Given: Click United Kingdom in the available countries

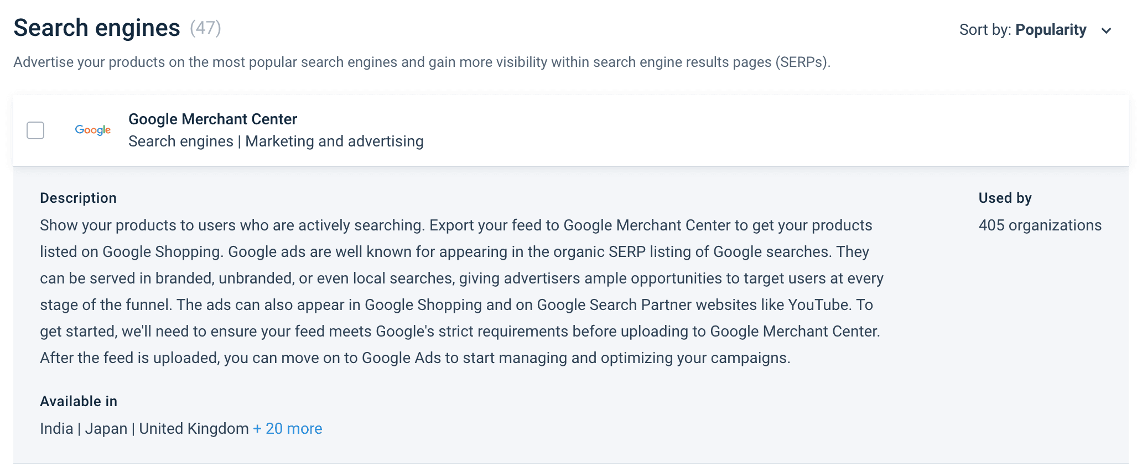Looking at the screenshot, I should coord(194,429).
